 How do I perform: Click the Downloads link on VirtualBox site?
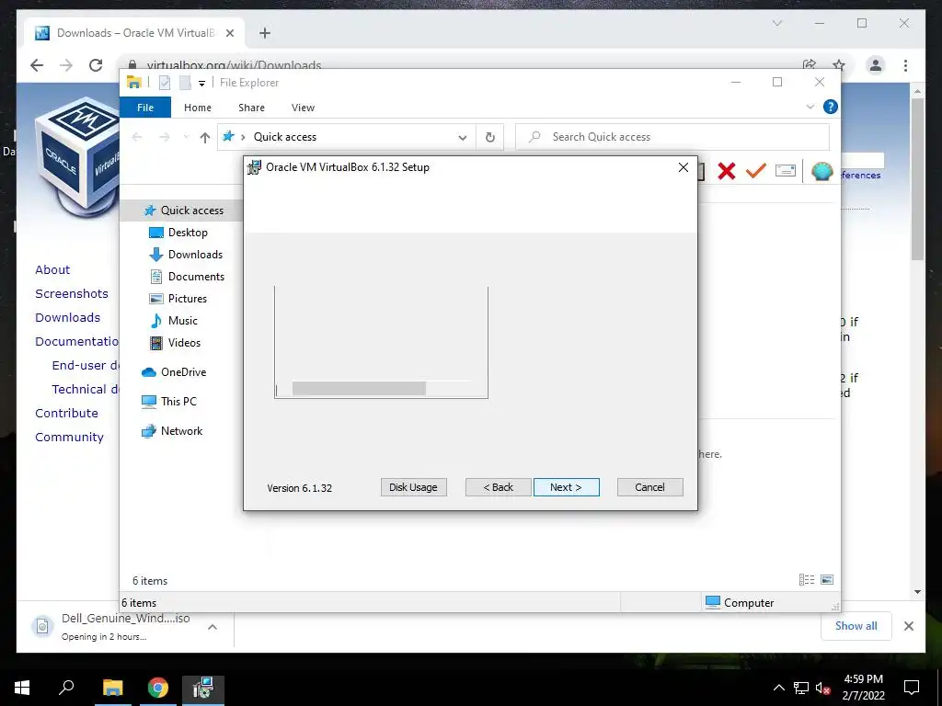click(67, 317)
